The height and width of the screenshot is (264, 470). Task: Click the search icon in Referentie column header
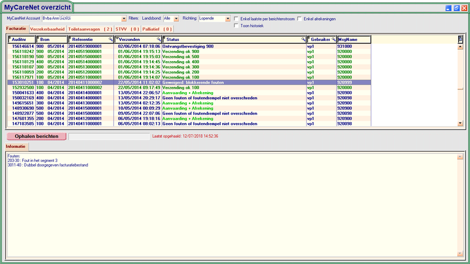[x=110, y=39]
